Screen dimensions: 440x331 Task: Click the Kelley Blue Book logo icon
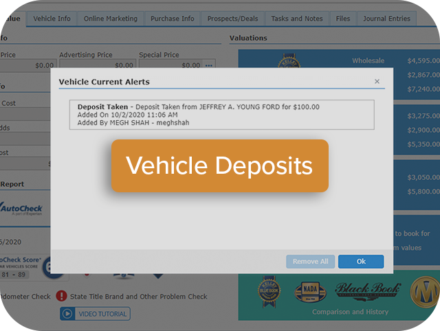pyautogui.click(x=267, y=290)
